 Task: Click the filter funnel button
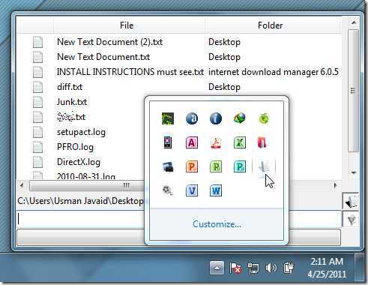[351, 219]
